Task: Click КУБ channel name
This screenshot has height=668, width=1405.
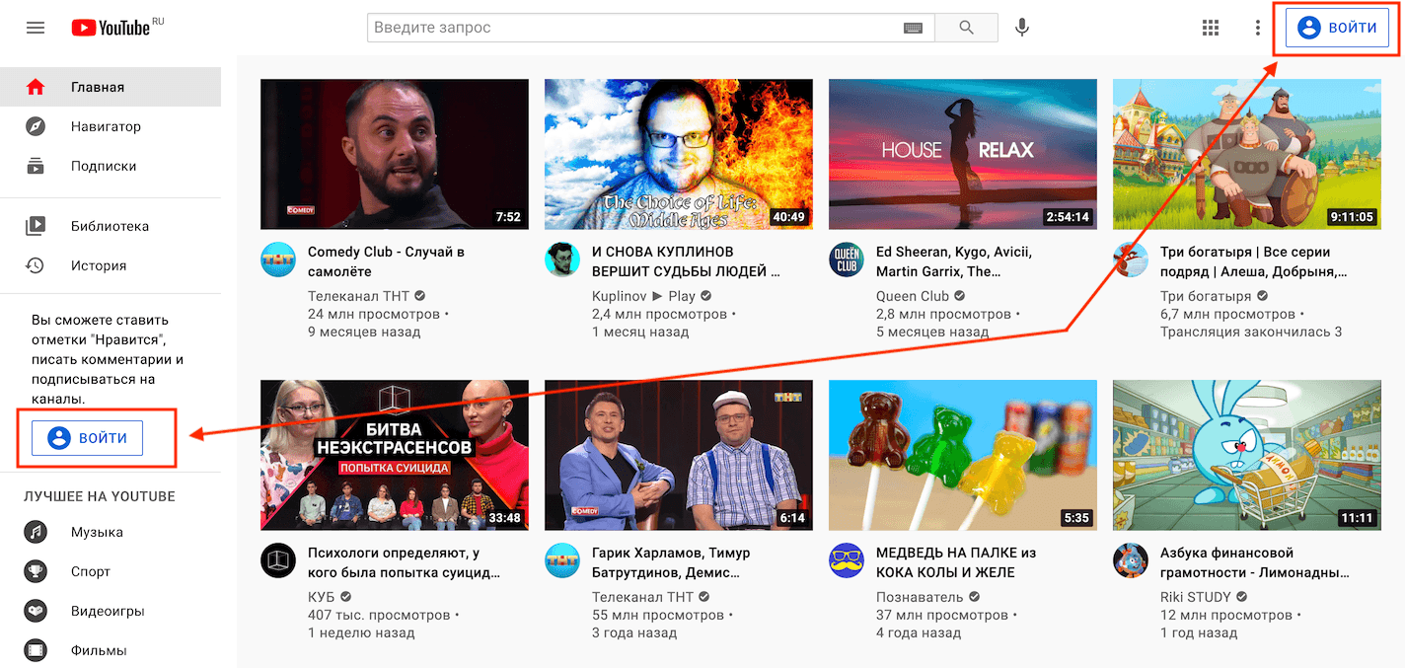Action: [322, 597]
